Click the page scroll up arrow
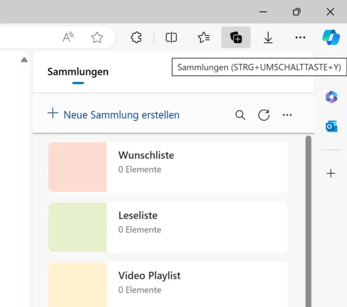The image size is (347, 307). [24, 60]
